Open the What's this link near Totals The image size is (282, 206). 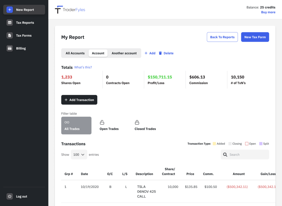(x=83, y=67)
